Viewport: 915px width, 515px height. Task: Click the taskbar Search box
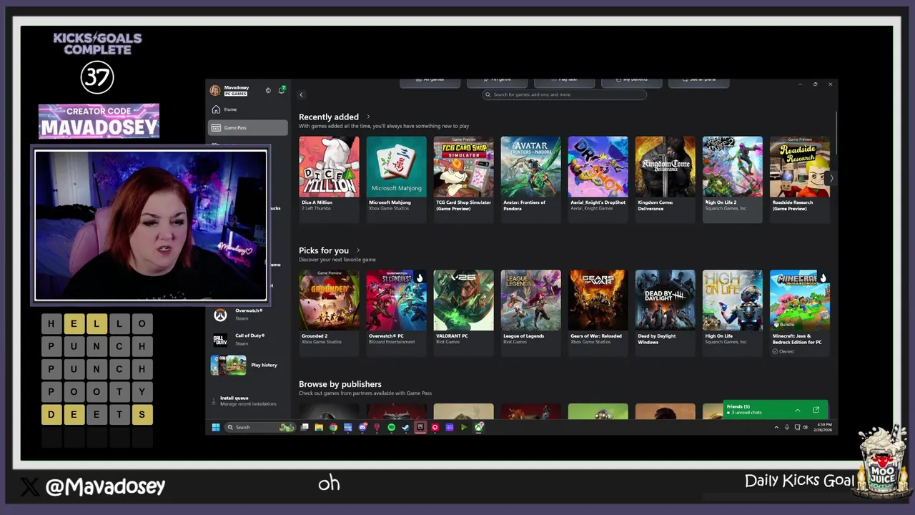tap(259, 427)
